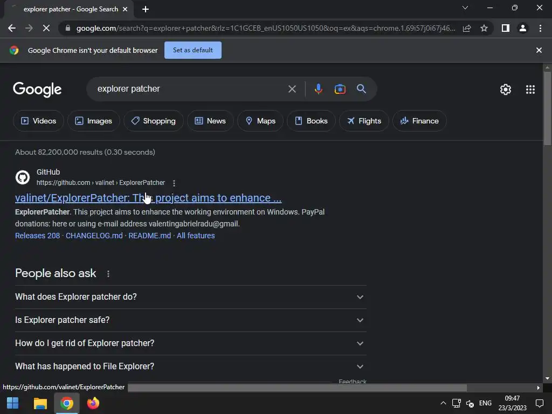Viewport: 552px width, 414px height.
Task: Open the Chrome profile menu
Action: coord(523,28)
